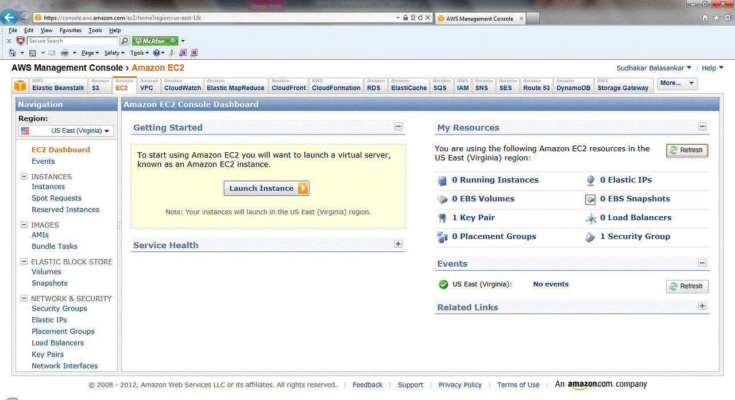The height and width of the screenshot is (400, 735).
Task: Collapse the NETWORK & SECURITY section
Action: (24, 298)
